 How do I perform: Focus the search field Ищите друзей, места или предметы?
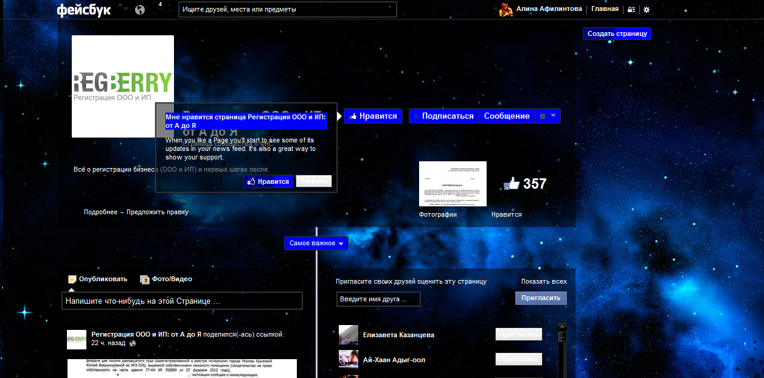click(288, 10)
